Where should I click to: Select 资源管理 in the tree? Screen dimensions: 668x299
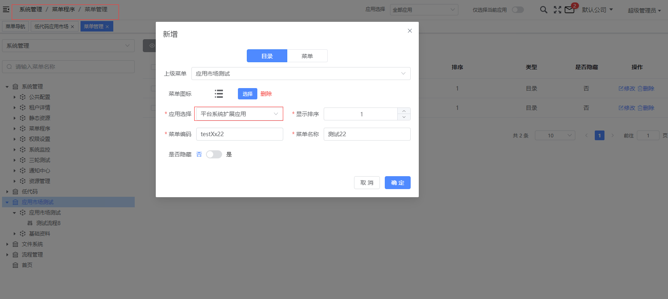click(x=40, y=181)
